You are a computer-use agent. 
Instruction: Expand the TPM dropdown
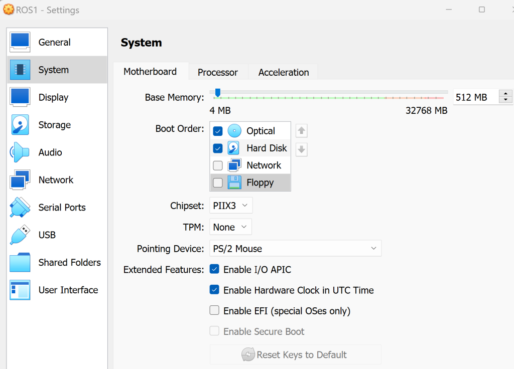(x=230, y=227)
